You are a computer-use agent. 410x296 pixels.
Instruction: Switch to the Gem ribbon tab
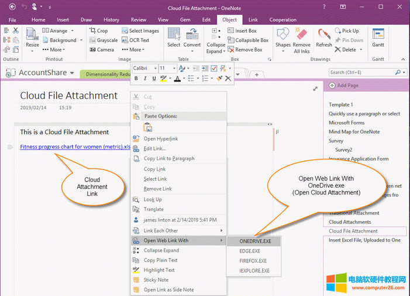tap(185, 19)
